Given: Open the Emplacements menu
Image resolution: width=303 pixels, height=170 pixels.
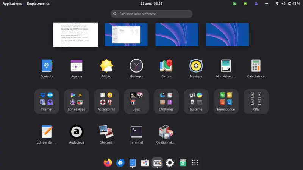Looking at the screenshot, I should (38, 3).
